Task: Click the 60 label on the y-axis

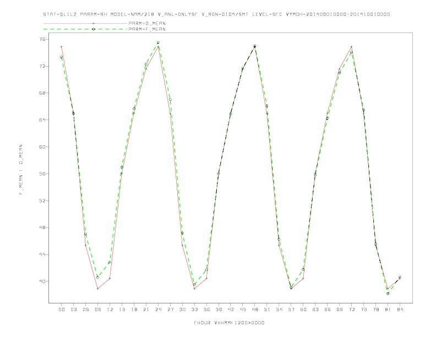Action: click(x=42, y=147)
